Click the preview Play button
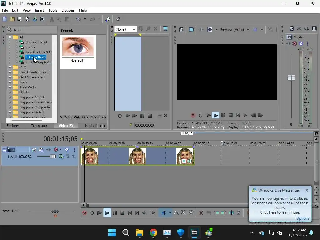Viewport: 320px width, 240px height. (216, 116)
